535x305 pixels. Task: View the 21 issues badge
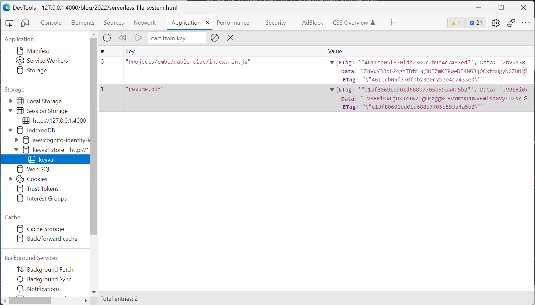[476, 23]
